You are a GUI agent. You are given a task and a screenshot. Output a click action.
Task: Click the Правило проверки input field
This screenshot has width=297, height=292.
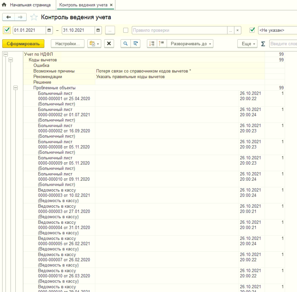[x=179, y=30]
